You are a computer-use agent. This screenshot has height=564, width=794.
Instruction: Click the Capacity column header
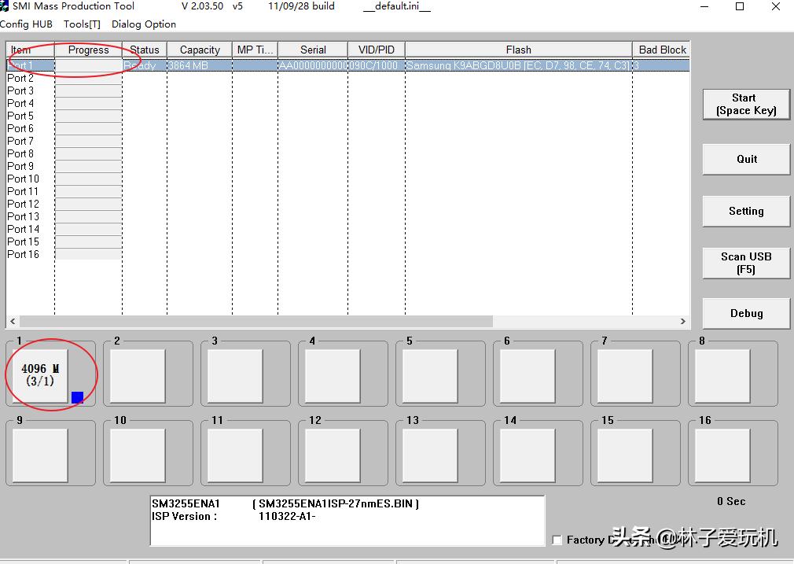tap(200, 50)
